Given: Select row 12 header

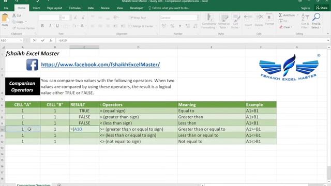Looking at the screenshot, I should point(2,142).
